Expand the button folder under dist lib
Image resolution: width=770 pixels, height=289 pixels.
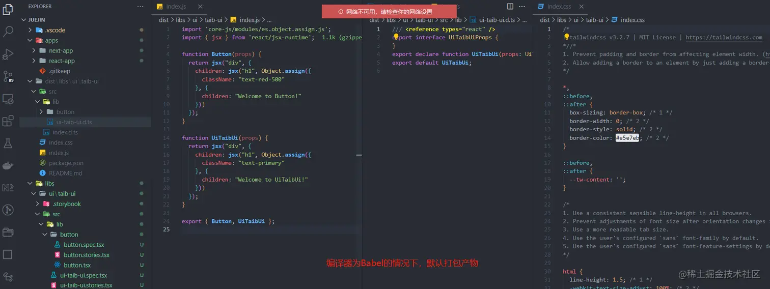click(x=41, y=111)
